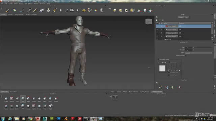Viewport: 216px width, 121px height.
Task: Switch to the Curve Tools tab
Action: (x=13, y=92)
